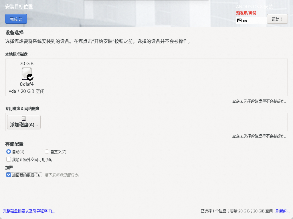Enable 我想让额外空间可用(M) checkbox

tap(9, 159)
